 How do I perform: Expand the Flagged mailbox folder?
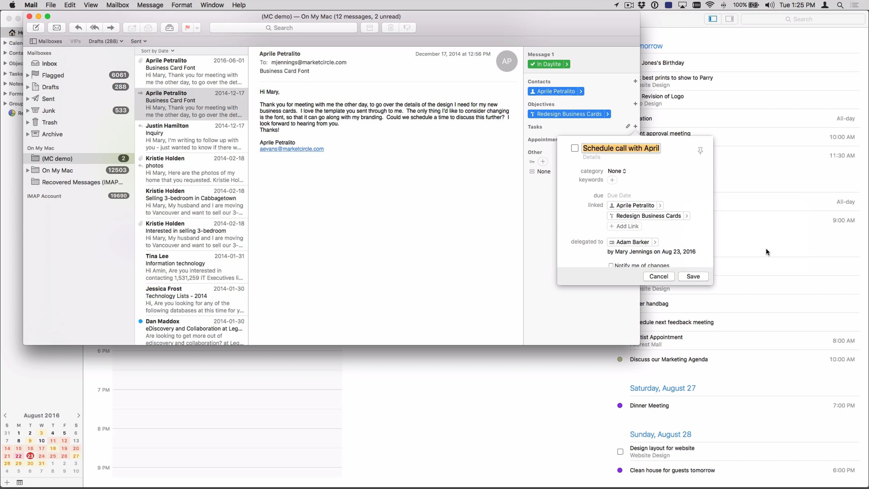click(x=28, y=75)
